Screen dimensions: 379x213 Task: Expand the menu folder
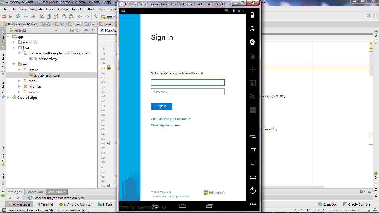click(19, 81)
